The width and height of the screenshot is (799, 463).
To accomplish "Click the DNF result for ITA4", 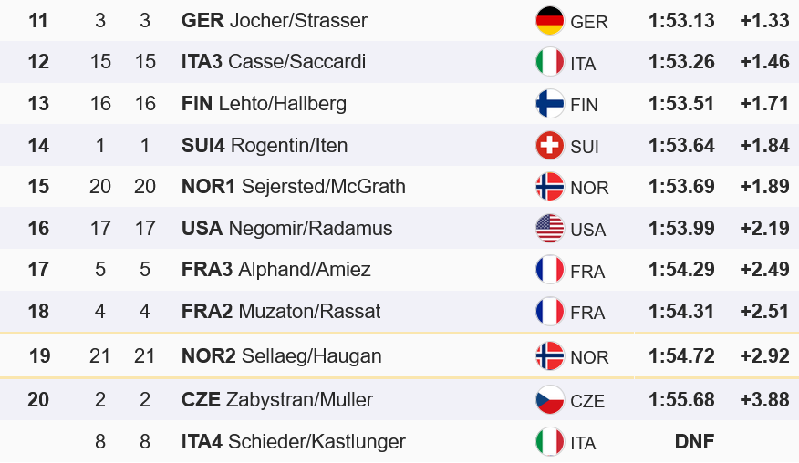I will (693, 442).
